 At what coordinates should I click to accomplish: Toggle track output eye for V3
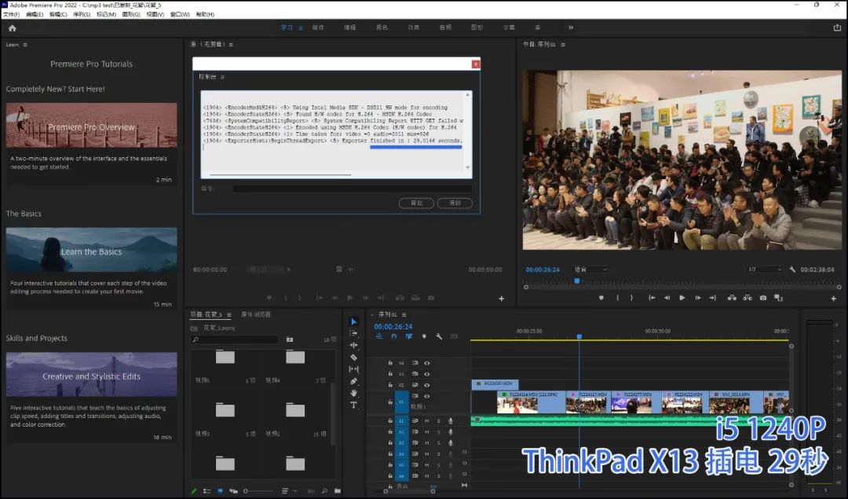pos(428,372)
